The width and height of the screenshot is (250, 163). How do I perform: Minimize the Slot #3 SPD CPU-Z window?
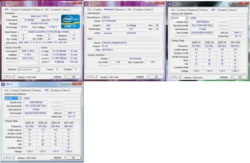(x=64, y=83)
